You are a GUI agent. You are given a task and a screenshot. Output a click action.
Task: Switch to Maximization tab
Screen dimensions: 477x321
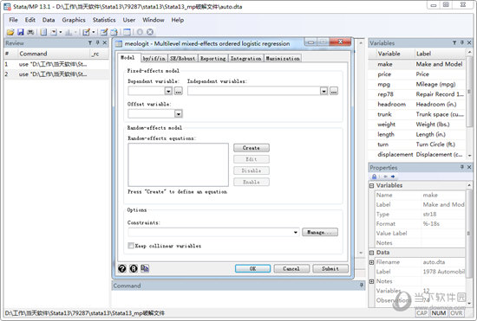pyautogui.click(x=283, y=58)
